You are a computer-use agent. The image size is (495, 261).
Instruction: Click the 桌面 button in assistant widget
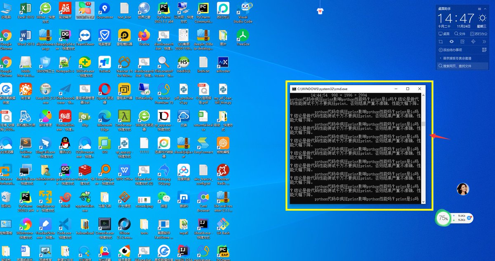(x=444, y=34)
